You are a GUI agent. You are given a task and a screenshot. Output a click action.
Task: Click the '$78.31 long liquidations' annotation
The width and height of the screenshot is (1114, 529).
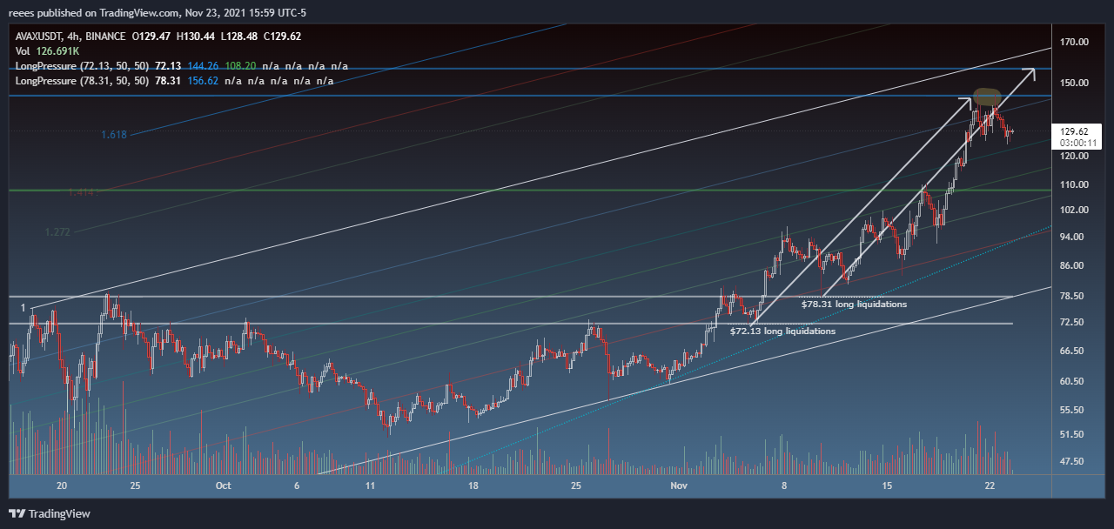[x=854, y=305]
